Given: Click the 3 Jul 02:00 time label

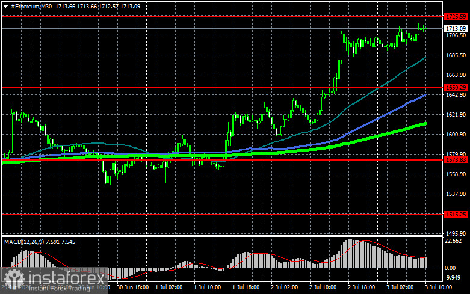Looking at the screenshot, I should click(x=400, y=287).
